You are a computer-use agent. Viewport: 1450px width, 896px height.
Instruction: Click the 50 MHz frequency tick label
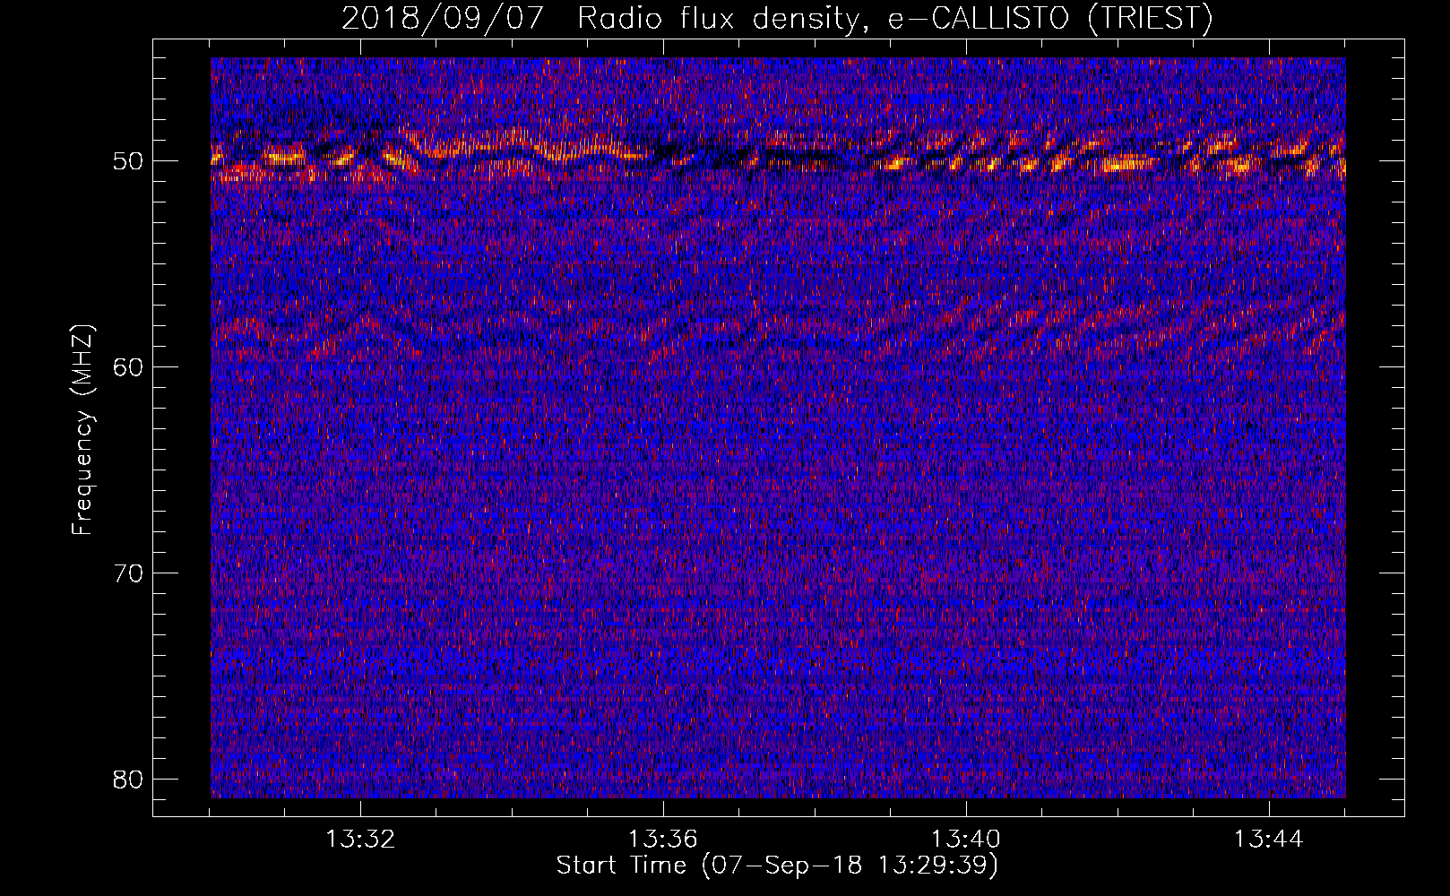pos(128,161)
